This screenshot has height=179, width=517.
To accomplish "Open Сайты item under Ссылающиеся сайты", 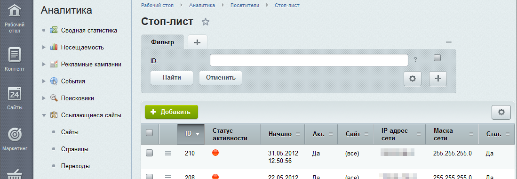I will click(70, 132).
